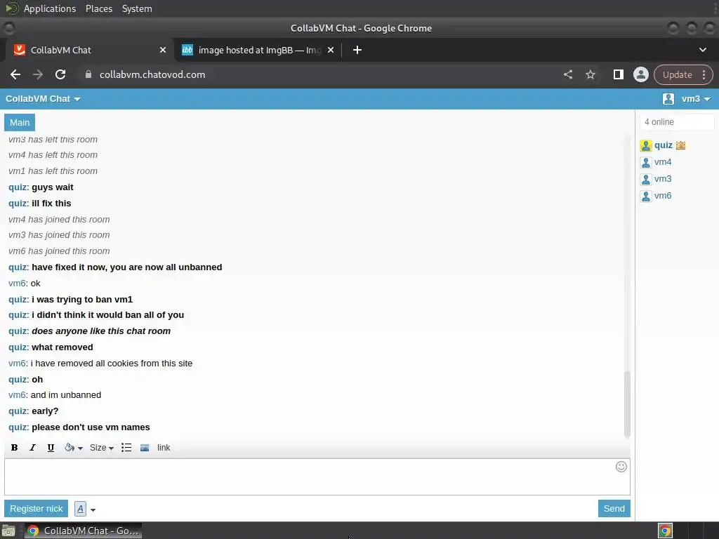Screen dimensions: 719x539
Task: Click the vm3 avatar in the header
Action: [x=668, y=99]
